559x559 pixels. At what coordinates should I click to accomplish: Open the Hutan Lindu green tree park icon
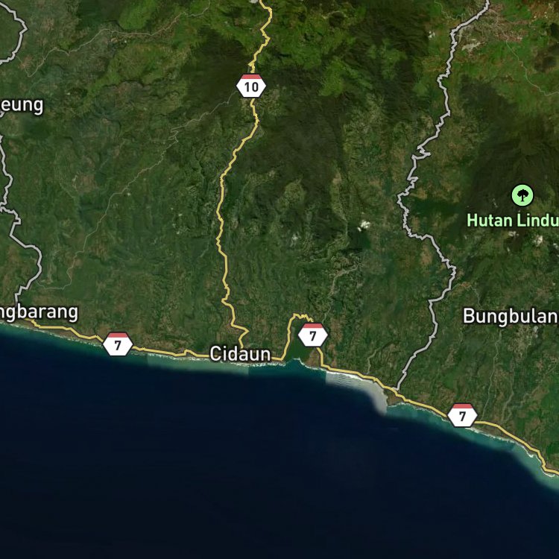[522, 195]
